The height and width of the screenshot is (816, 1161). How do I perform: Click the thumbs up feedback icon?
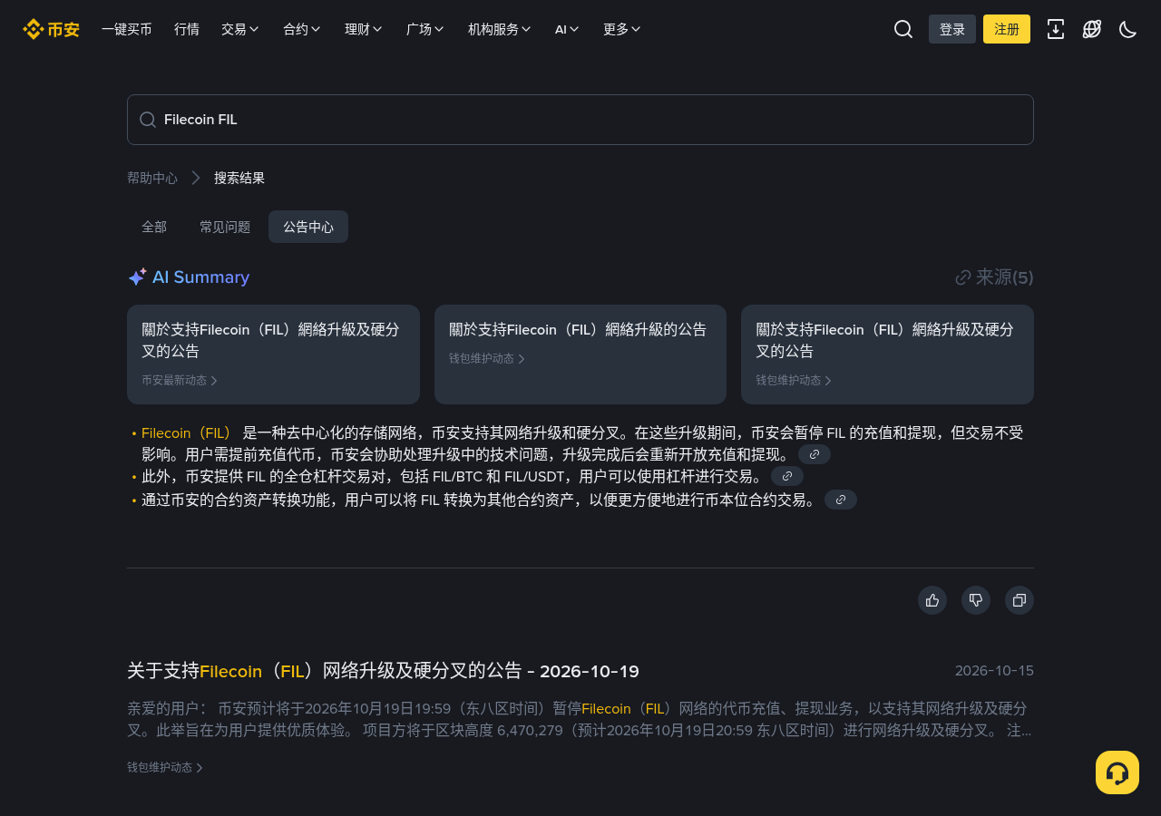point(932,600)
